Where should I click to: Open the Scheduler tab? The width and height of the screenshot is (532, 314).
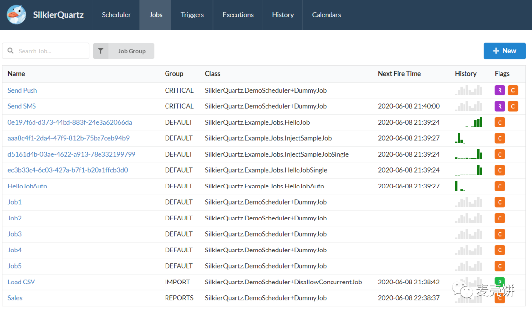point(116,15)
